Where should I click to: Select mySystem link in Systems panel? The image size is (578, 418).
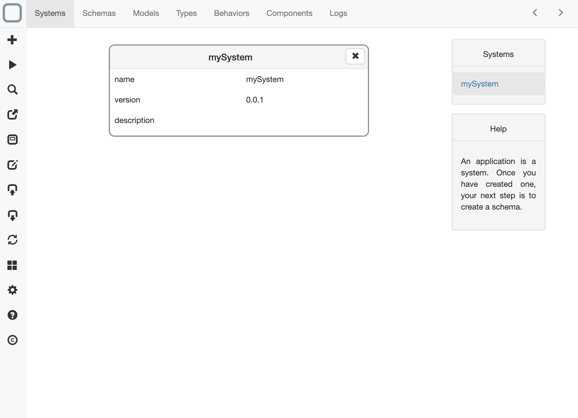coord(479,84)
